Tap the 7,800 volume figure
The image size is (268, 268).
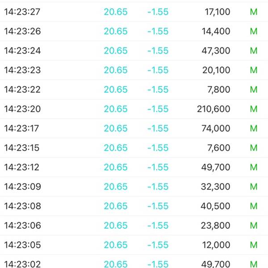coord(219,90)
